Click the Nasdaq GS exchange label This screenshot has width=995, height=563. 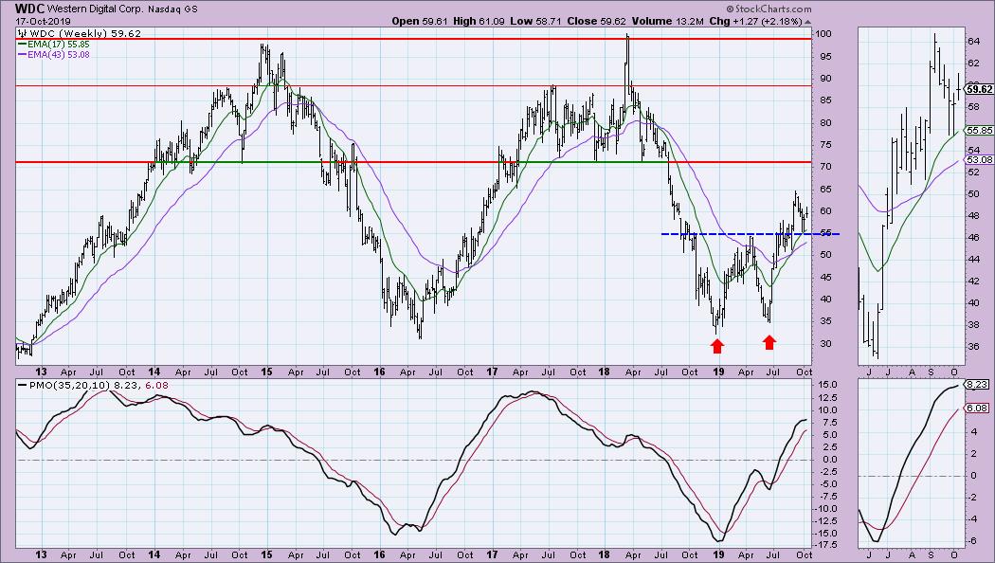pos(174,9)
